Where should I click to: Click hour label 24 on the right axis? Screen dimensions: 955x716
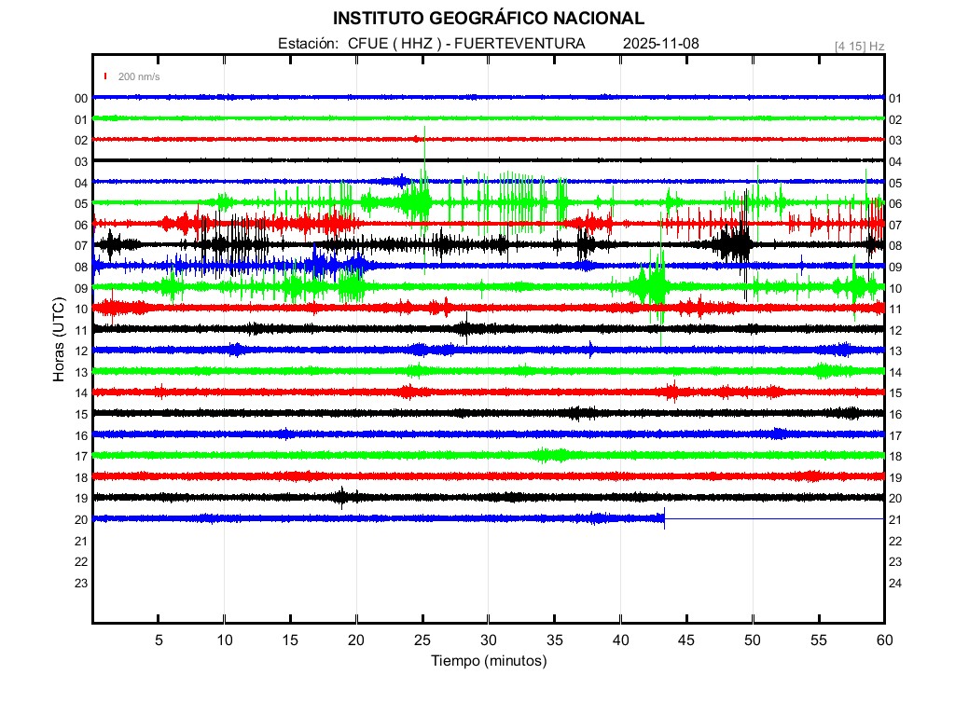[895, 584]
